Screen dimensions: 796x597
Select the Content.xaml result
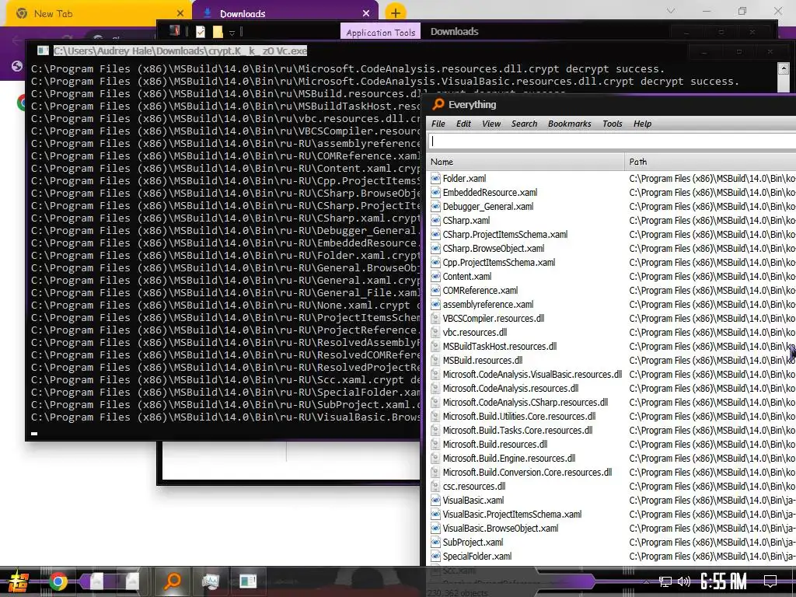pyautogui.click(x=467, y=277)
